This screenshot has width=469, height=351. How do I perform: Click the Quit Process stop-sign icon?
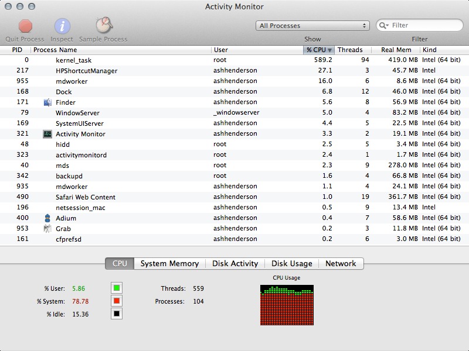[x=25, y=26]
